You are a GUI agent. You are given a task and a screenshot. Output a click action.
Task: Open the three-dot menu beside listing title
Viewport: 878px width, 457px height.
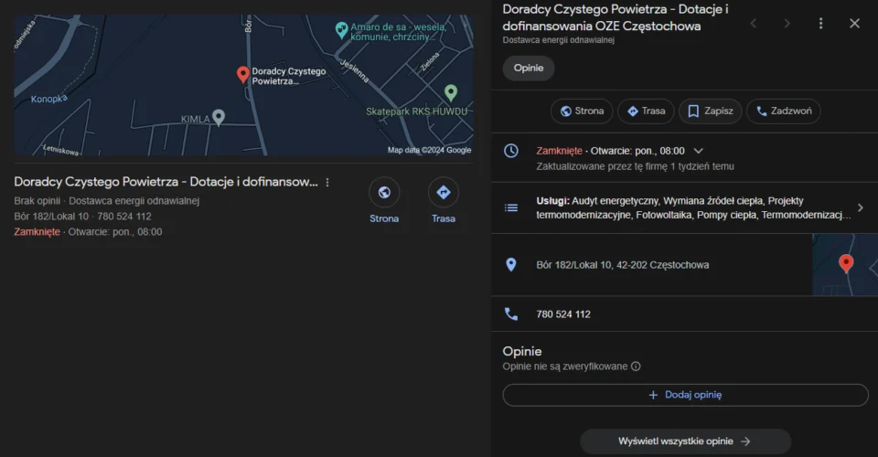tap(327, 183)
